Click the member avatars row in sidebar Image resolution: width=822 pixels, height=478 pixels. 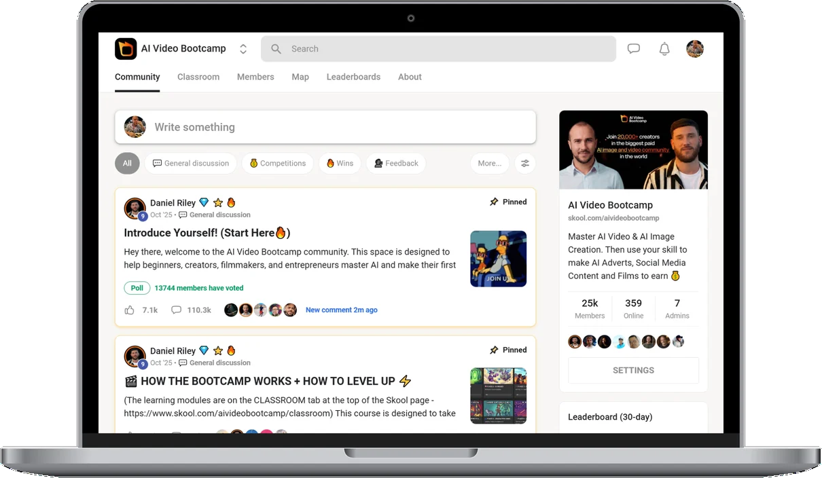[x=626, y=342]
